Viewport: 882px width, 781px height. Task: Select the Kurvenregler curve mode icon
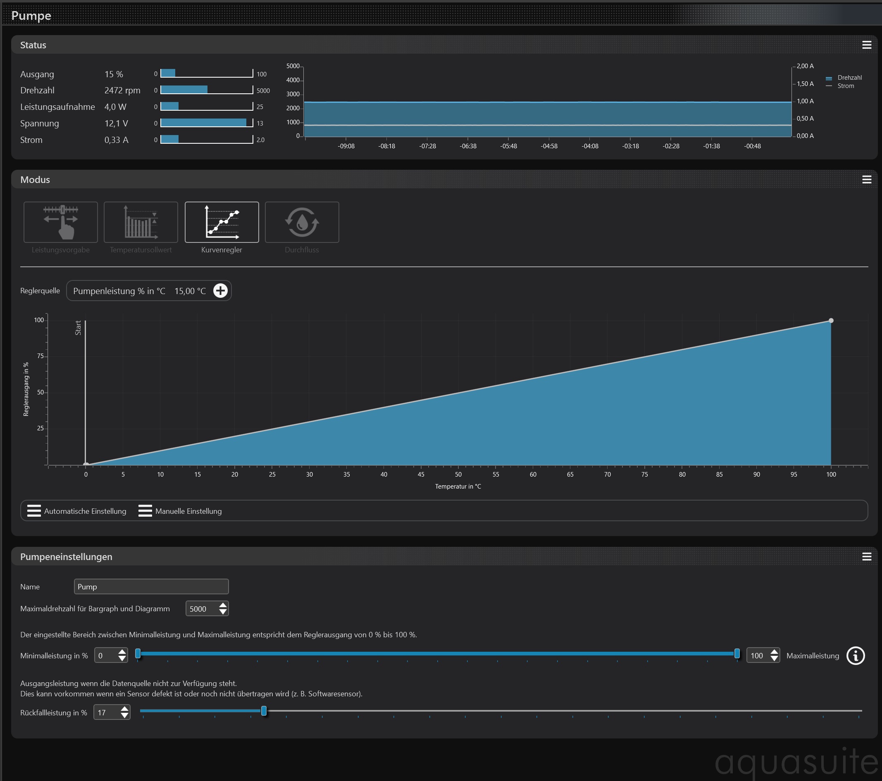(x=222, y=222)
